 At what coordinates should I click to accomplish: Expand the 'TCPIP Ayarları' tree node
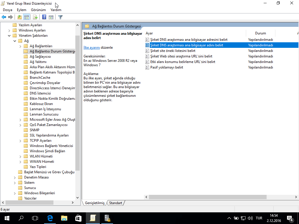tap(20, 141)
